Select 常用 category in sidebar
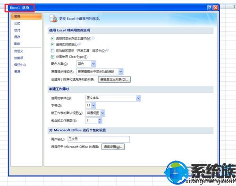 [x=26, y=17]
